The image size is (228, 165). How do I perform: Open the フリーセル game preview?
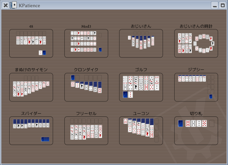[86, 131]
